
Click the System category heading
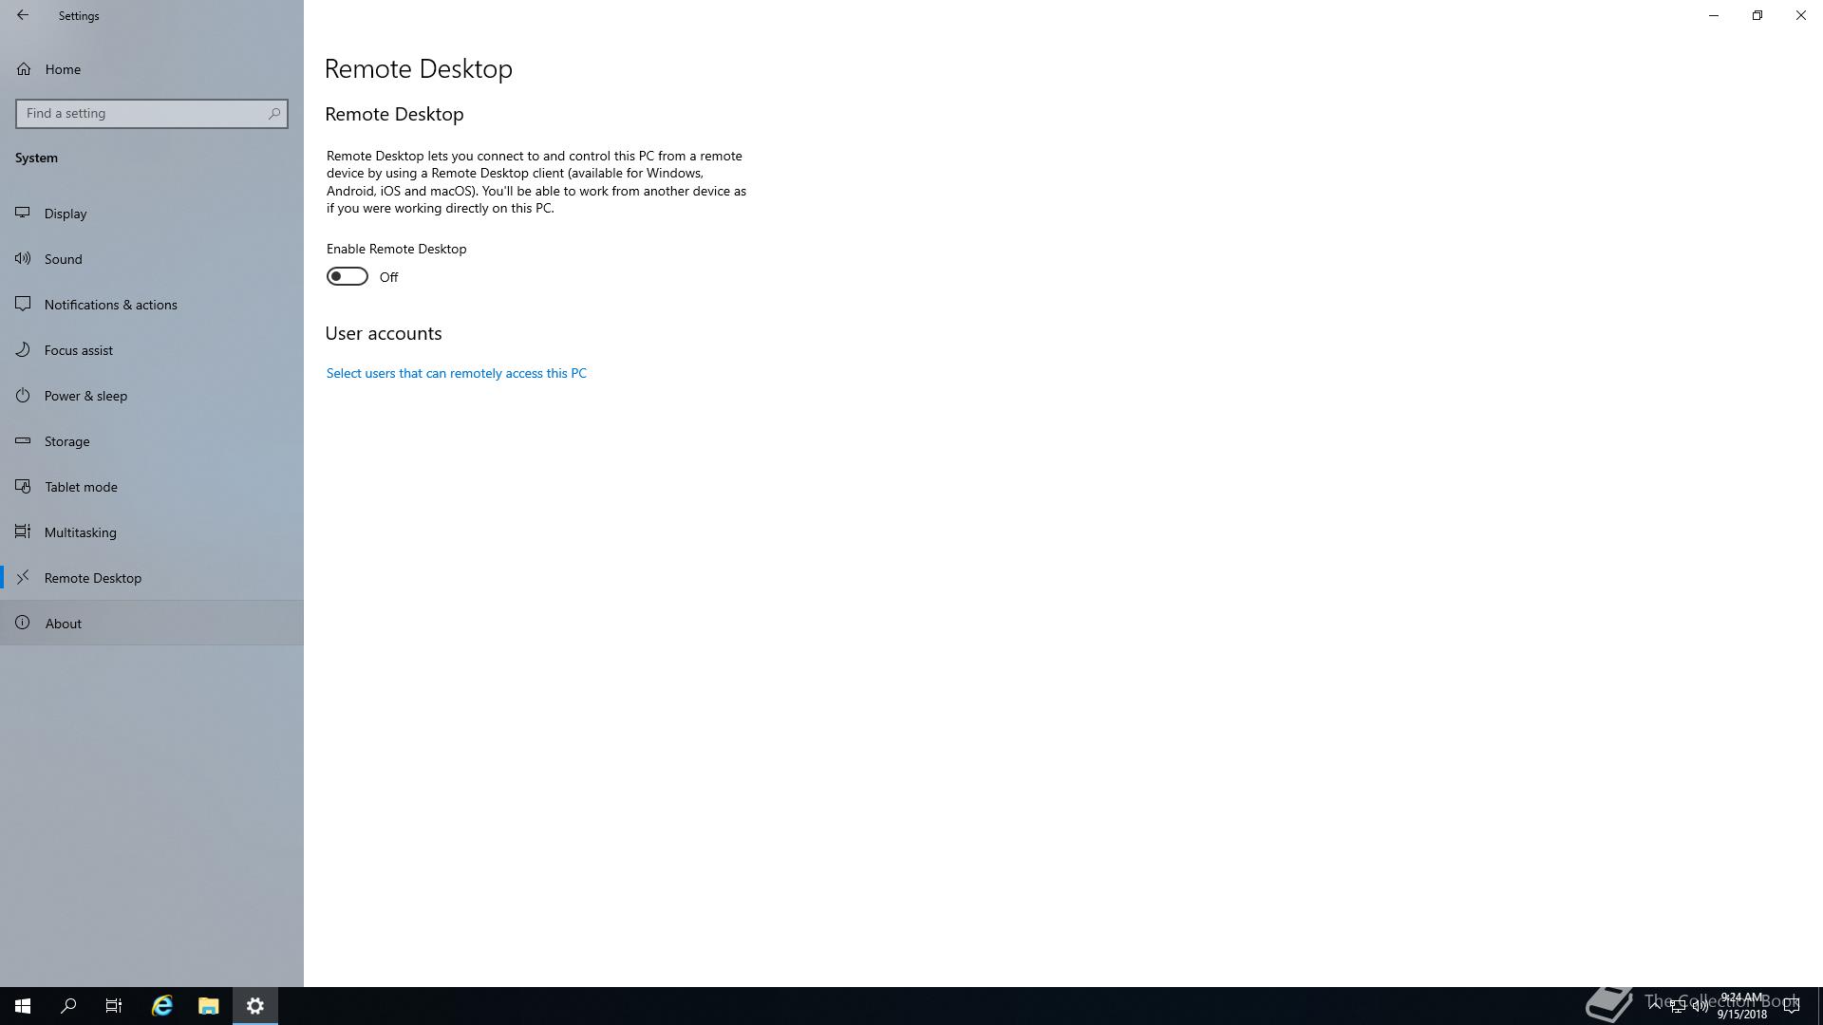36,158
